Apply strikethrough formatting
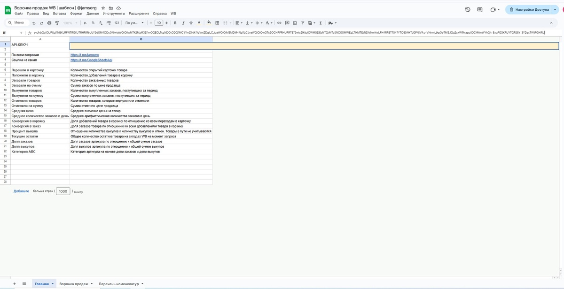The height and width of the screenshot is (289, 564). pyautogui.click(x=191, y=23)
